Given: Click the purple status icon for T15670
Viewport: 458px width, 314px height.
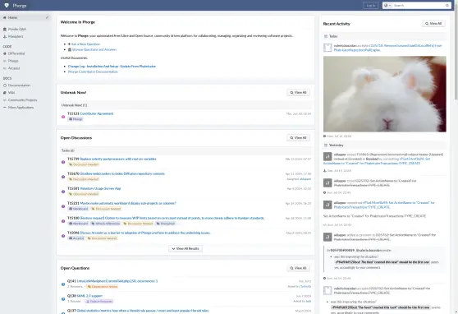Looking at the screenshot, I should 63,177.
